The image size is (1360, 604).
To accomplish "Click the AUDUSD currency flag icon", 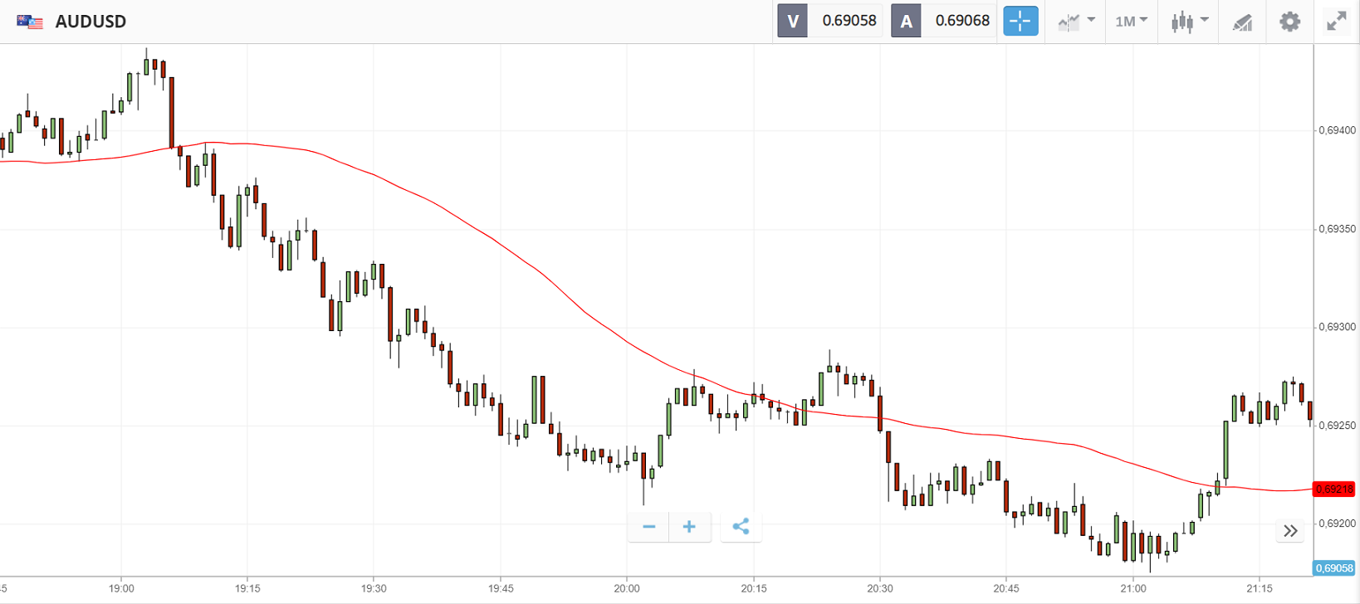I will 30,22.
